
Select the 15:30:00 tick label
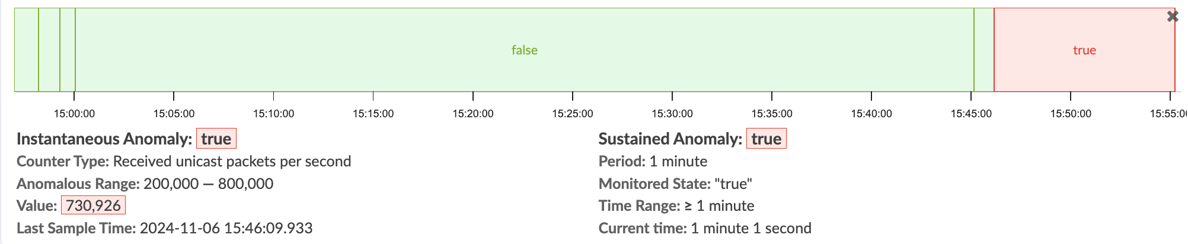click(x=672, y=114)
